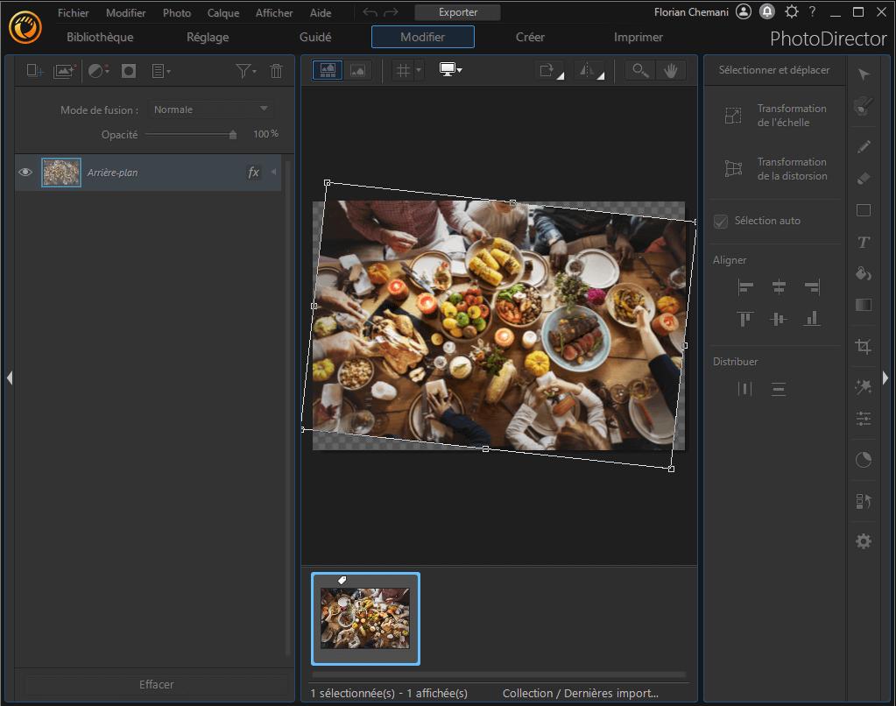Click the Exporter button
The width and height of the screenshot is (896, 706).
pos(458,12)
